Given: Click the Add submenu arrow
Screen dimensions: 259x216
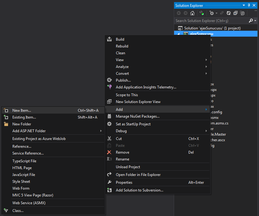Looking at the screenshot, I should pos(206,110).
